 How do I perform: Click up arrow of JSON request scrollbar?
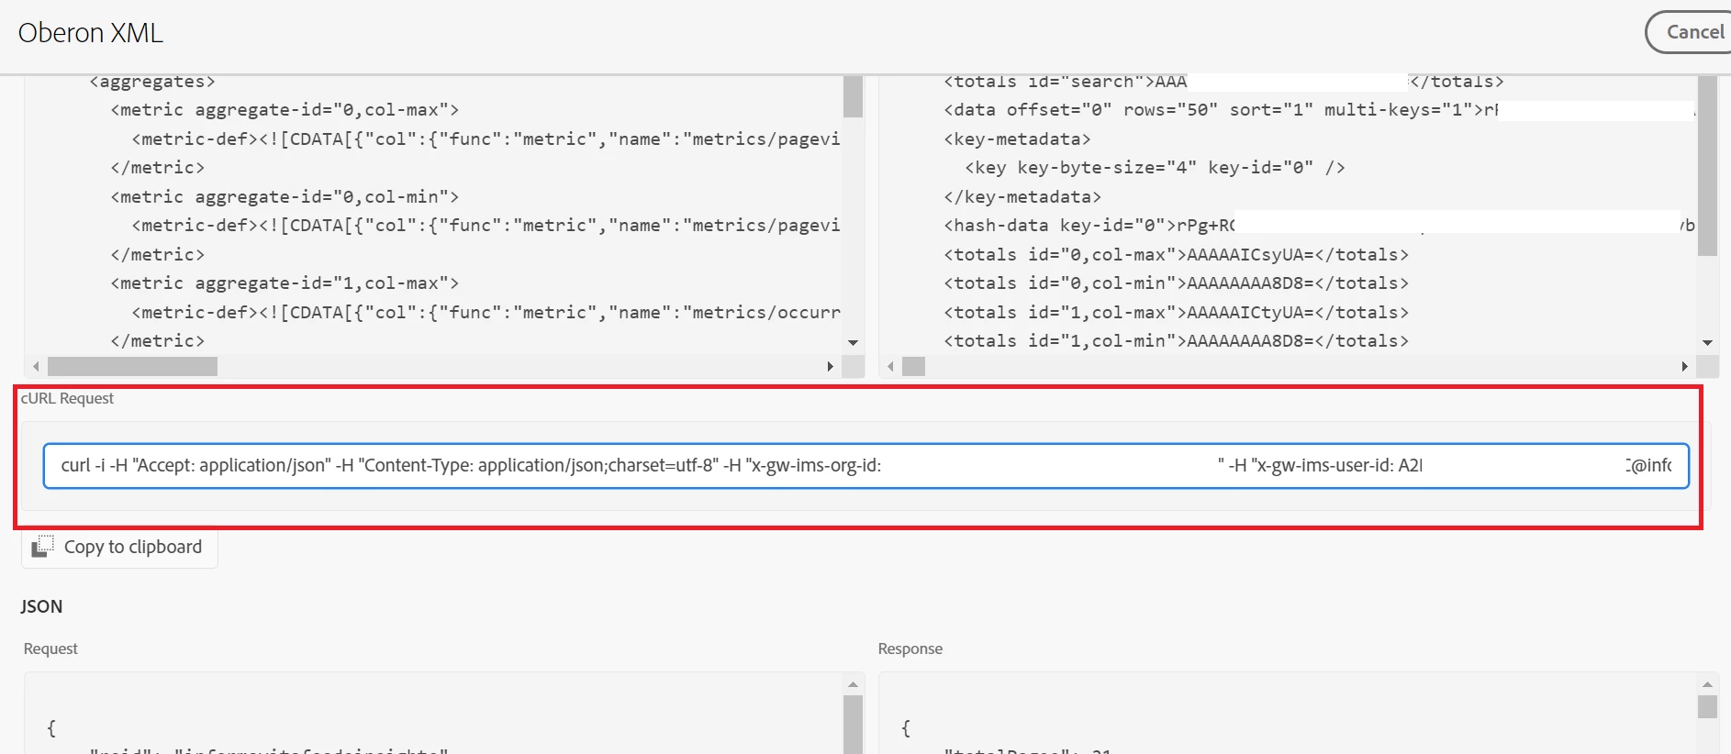pos(853,684)
